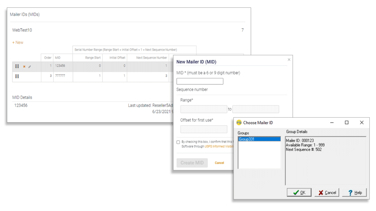The image size is (376, 211).
Task: Click the pencil edit icon for MID 123456
Action: point(29,67)
